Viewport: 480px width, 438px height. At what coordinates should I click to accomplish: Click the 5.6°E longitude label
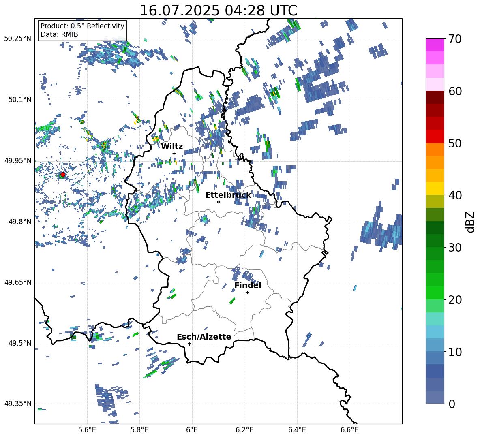tap(87, 430)
